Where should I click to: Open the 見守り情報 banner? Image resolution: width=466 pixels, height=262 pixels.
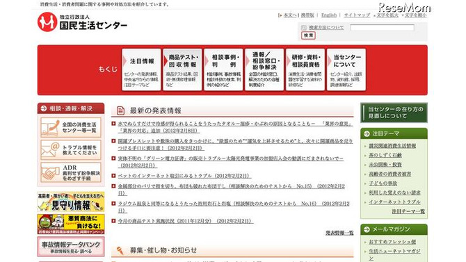pyautogui.click(x=71, y=202)
